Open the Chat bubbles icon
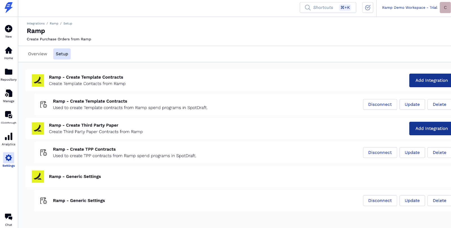451x228 pixels. [9, 217]
